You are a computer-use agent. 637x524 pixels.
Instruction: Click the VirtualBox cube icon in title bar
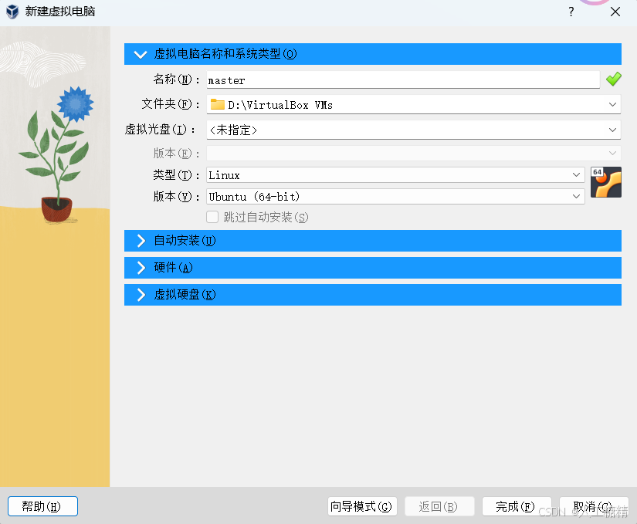tap(12, 12)
